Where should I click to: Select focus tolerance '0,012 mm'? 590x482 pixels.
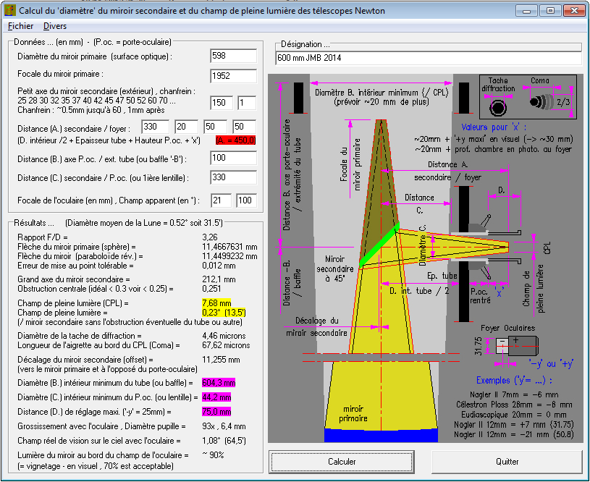pos(219,266)
